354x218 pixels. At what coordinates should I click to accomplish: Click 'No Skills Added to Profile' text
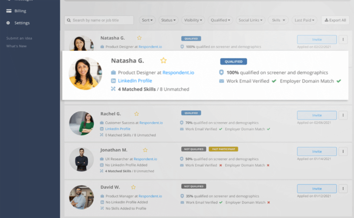point(126,209)
